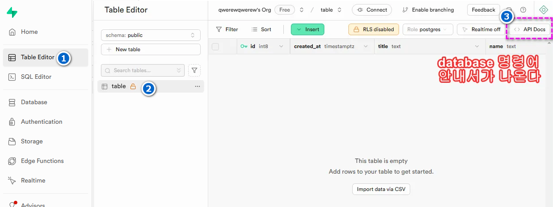Click the RLS disabled button
Image resolution: width=553 pixels, height=207 pixels.
pos(373,29)
